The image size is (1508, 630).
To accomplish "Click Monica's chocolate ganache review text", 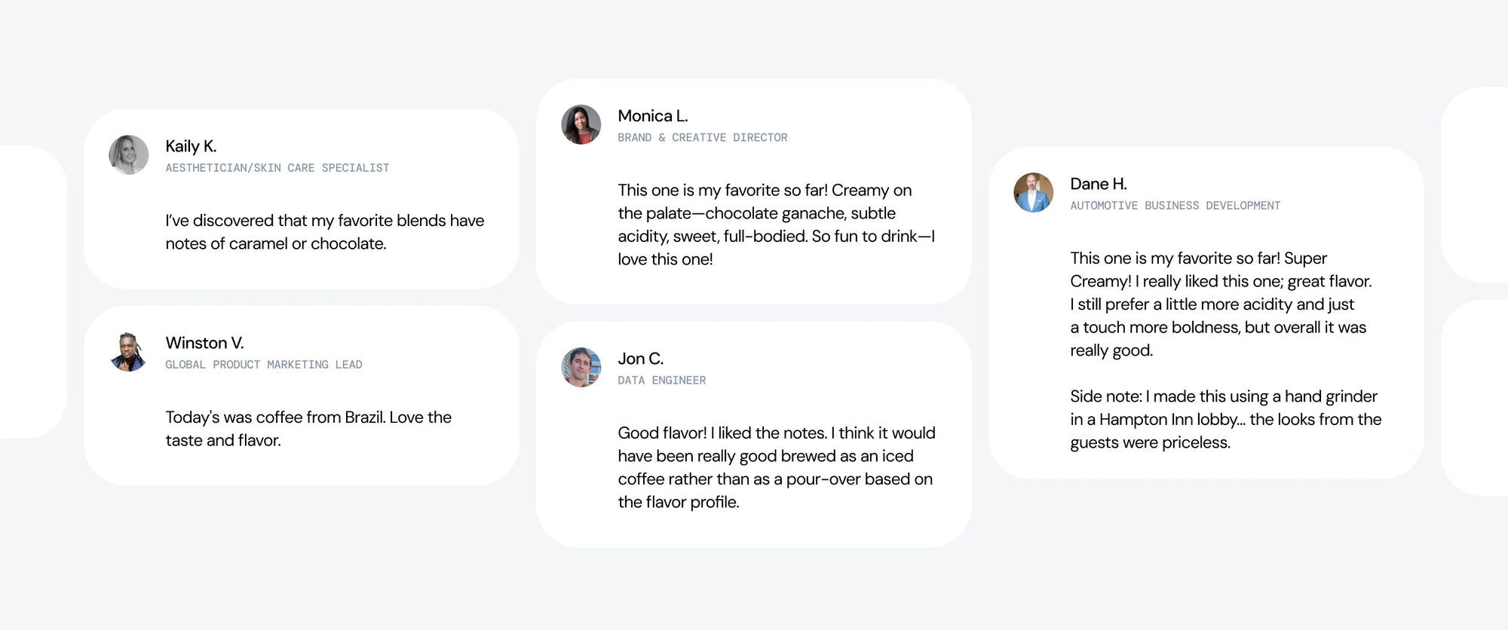I will click(776, 225).
